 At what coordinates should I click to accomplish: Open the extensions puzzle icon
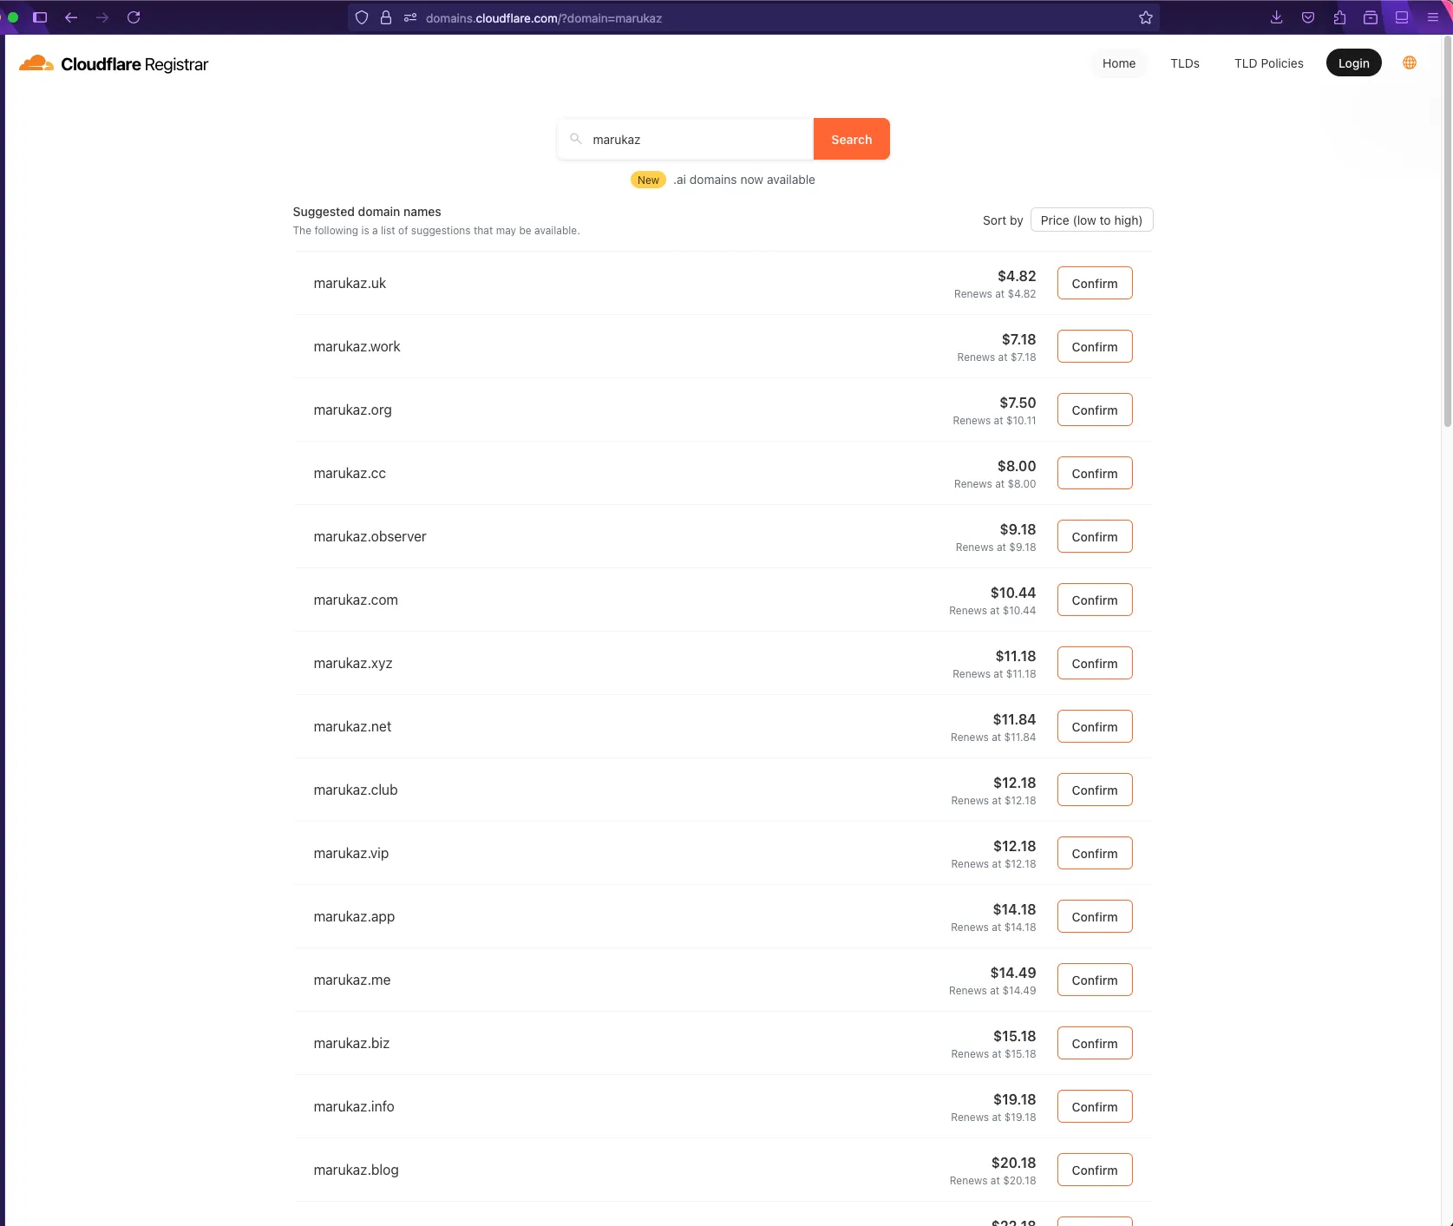[1339, 17]
